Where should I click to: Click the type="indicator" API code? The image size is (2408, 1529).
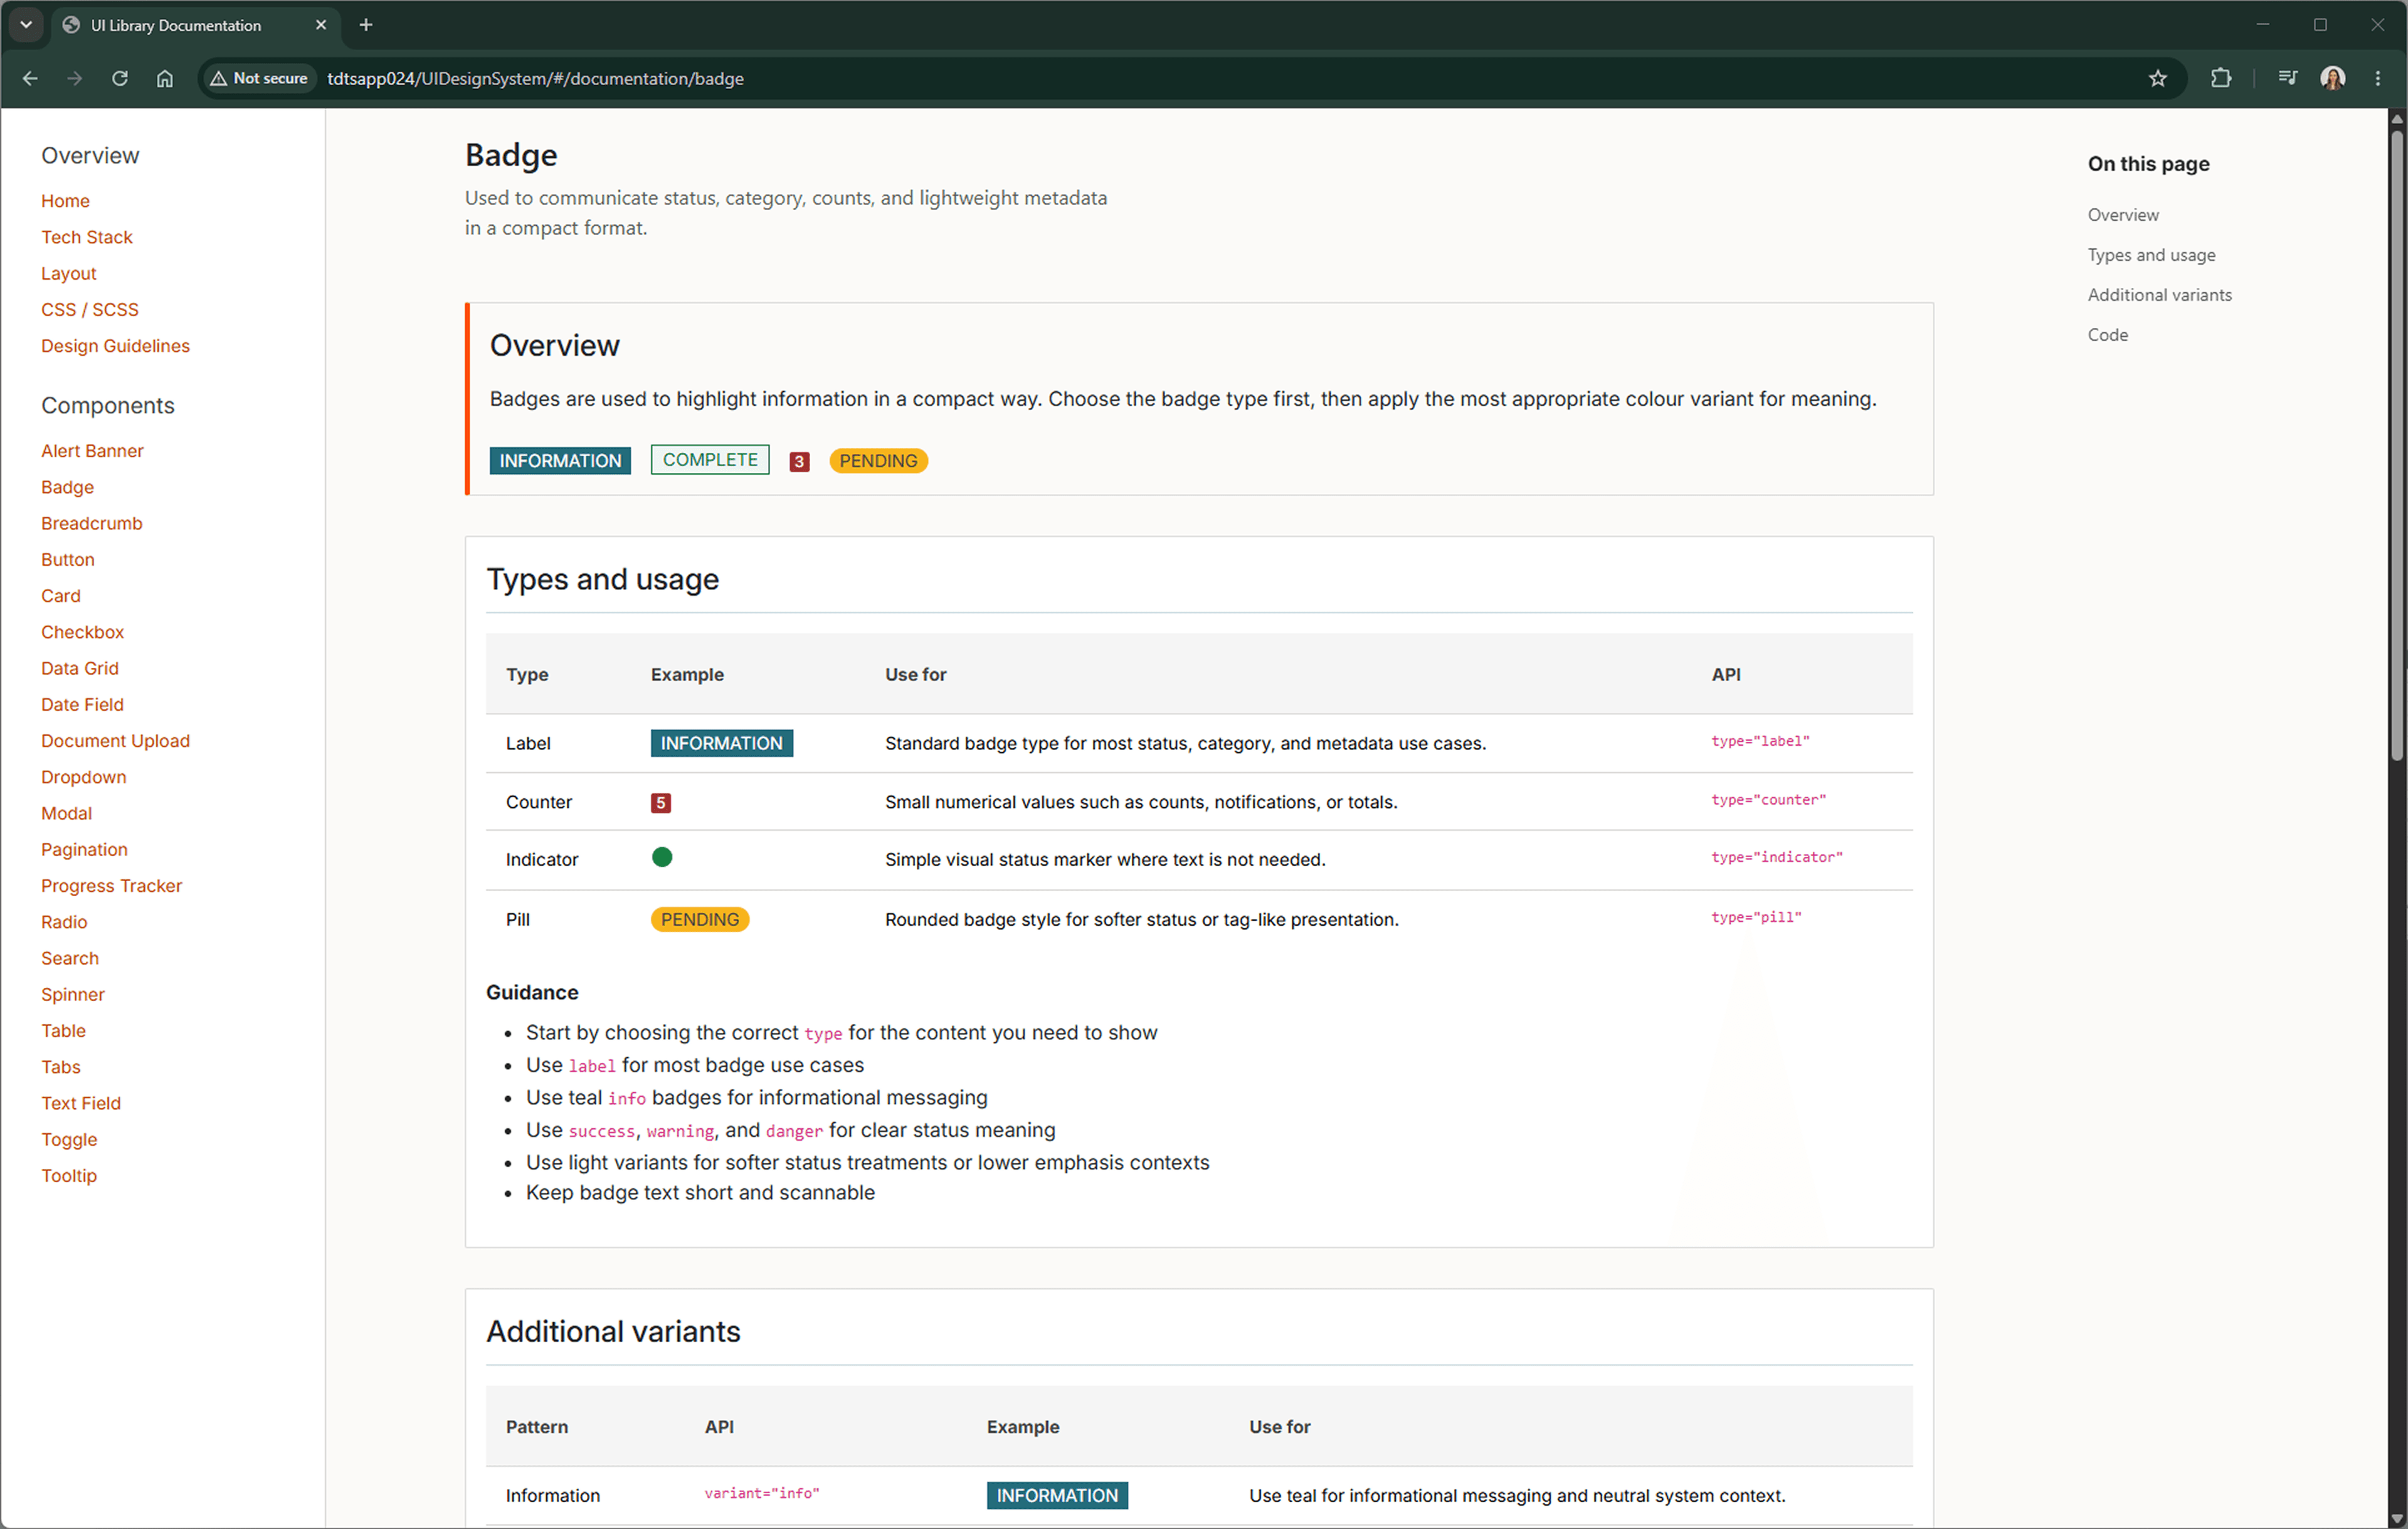[x=1776, y=857]
